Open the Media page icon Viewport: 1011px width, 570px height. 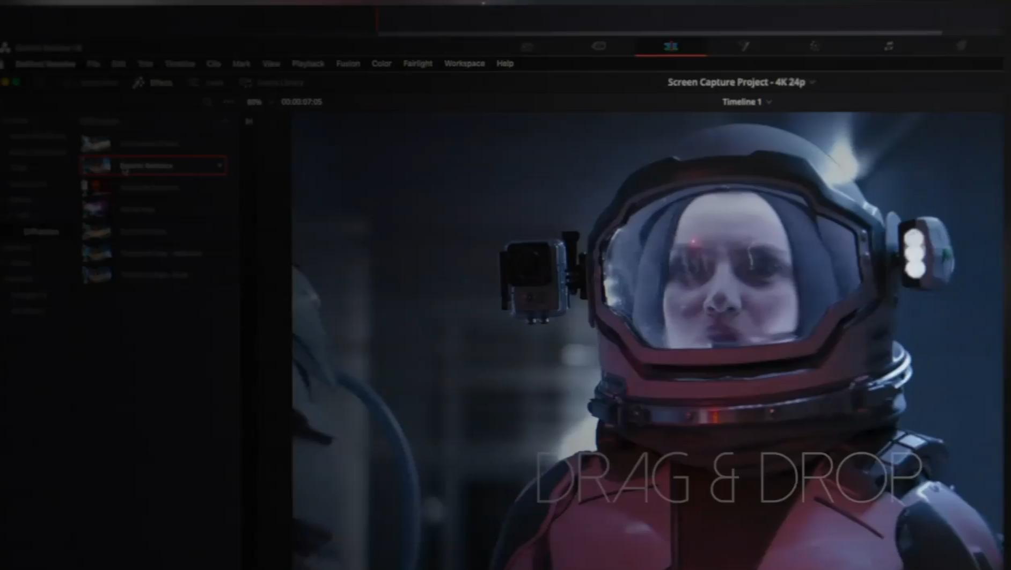527,47
